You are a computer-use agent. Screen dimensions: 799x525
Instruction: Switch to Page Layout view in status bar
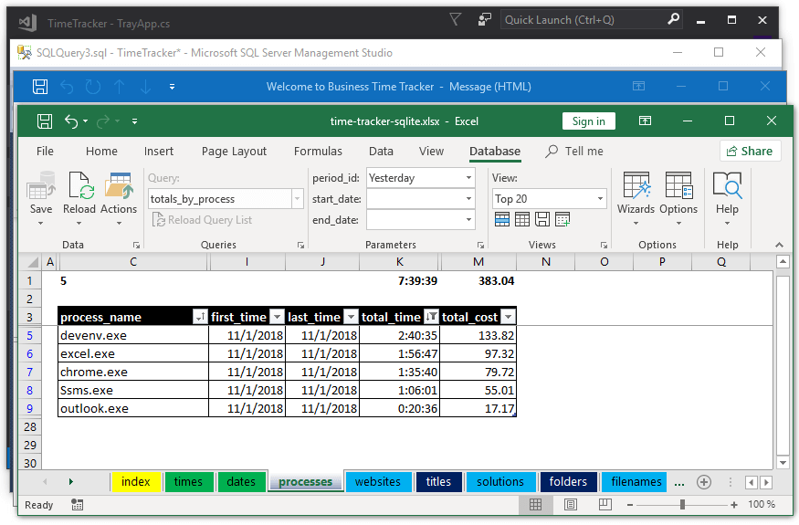pos(571,505)
